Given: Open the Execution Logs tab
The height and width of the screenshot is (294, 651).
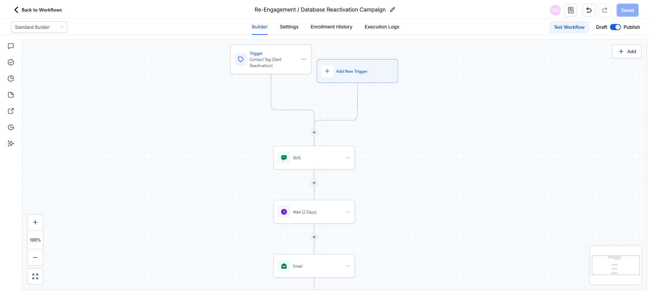Looking at the screenshot, I should point(382,27).
